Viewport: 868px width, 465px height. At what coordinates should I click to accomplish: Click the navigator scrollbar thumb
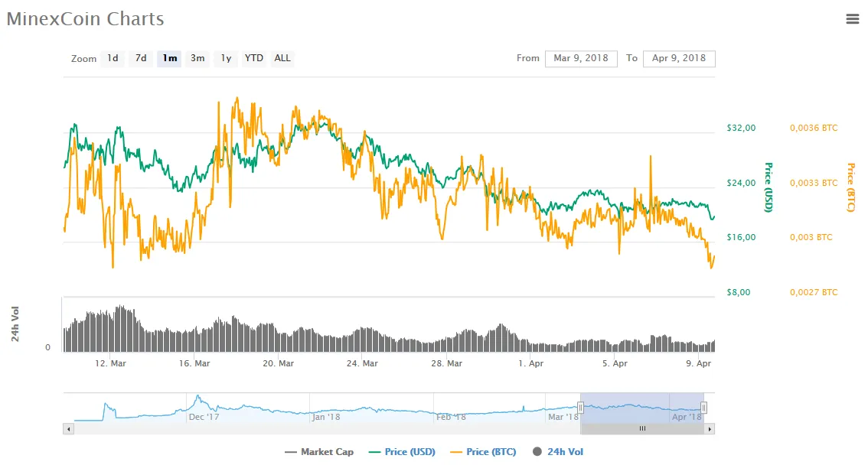click(642, 428)
